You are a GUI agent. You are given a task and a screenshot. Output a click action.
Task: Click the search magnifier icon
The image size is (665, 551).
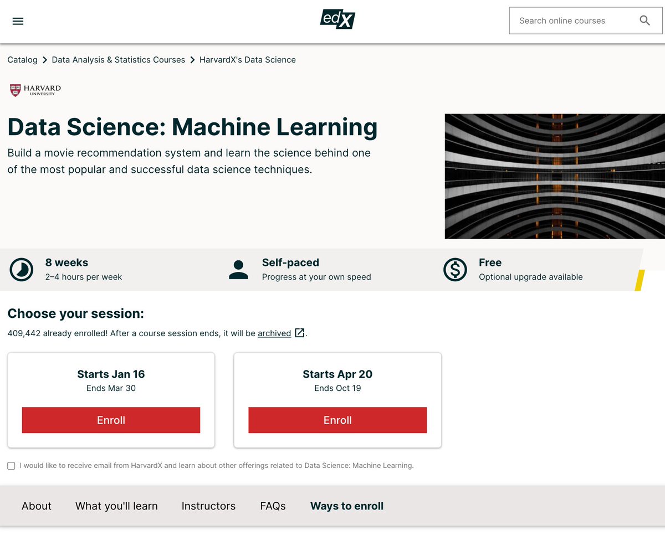(x=644, y=20)
